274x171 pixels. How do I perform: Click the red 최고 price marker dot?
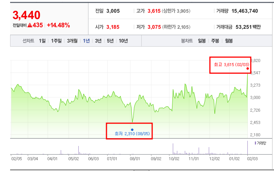[248, 68]
